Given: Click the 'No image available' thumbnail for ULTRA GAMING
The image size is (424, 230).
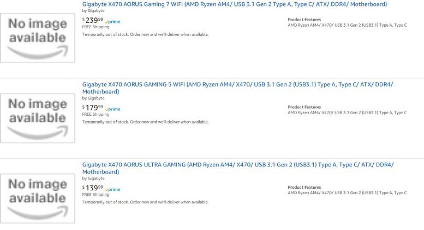Looking at the screenshot, I should (x=38, y=198).
